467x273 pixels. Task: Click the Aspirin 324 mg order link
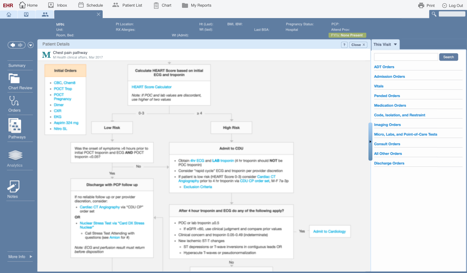click(66, 123)
